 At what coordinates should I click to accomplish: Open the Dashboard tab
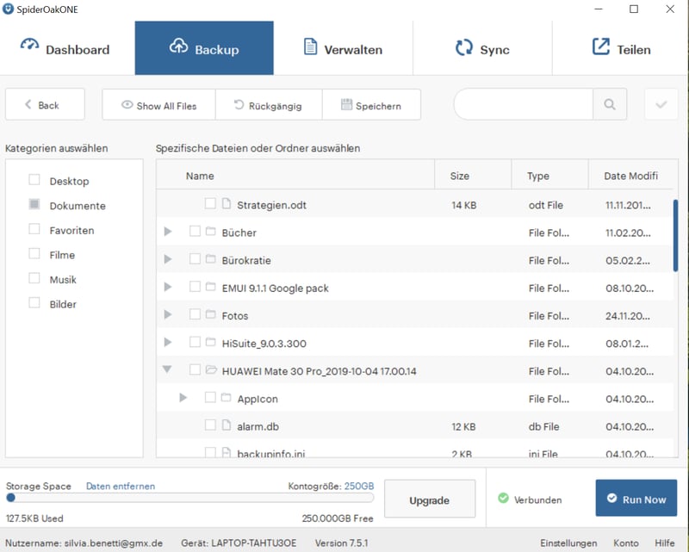point(67,49)
